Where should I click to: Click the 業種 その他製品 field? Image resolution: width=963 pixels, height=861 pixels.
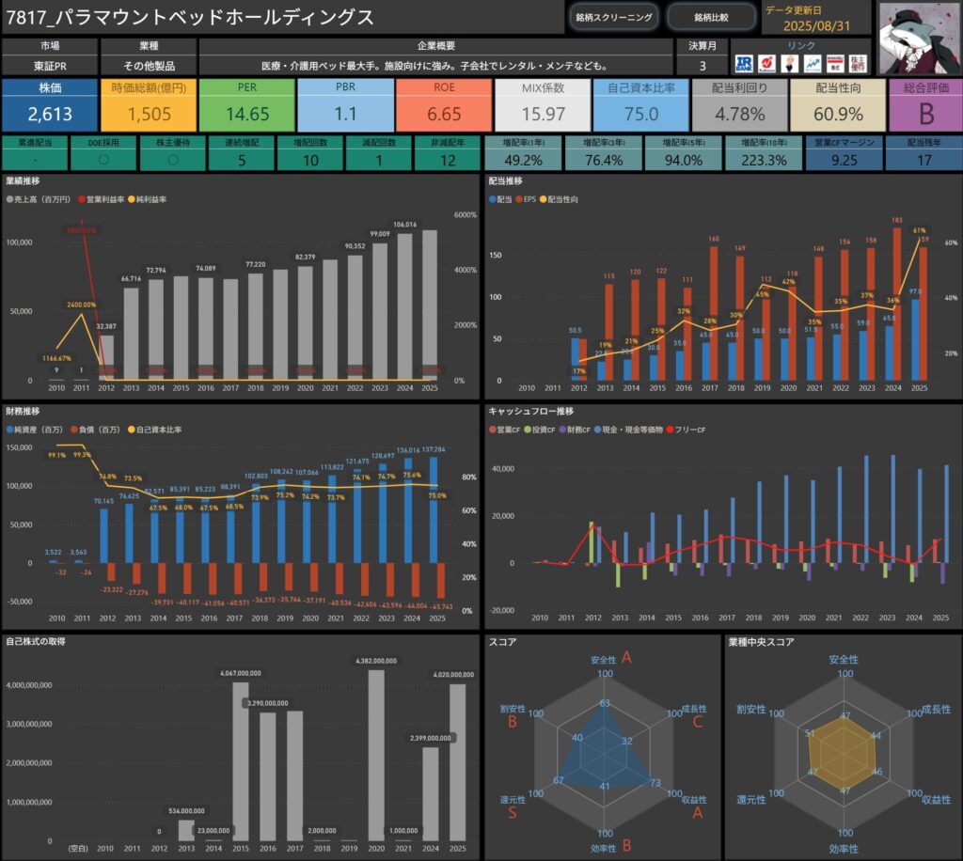(149, 56)
